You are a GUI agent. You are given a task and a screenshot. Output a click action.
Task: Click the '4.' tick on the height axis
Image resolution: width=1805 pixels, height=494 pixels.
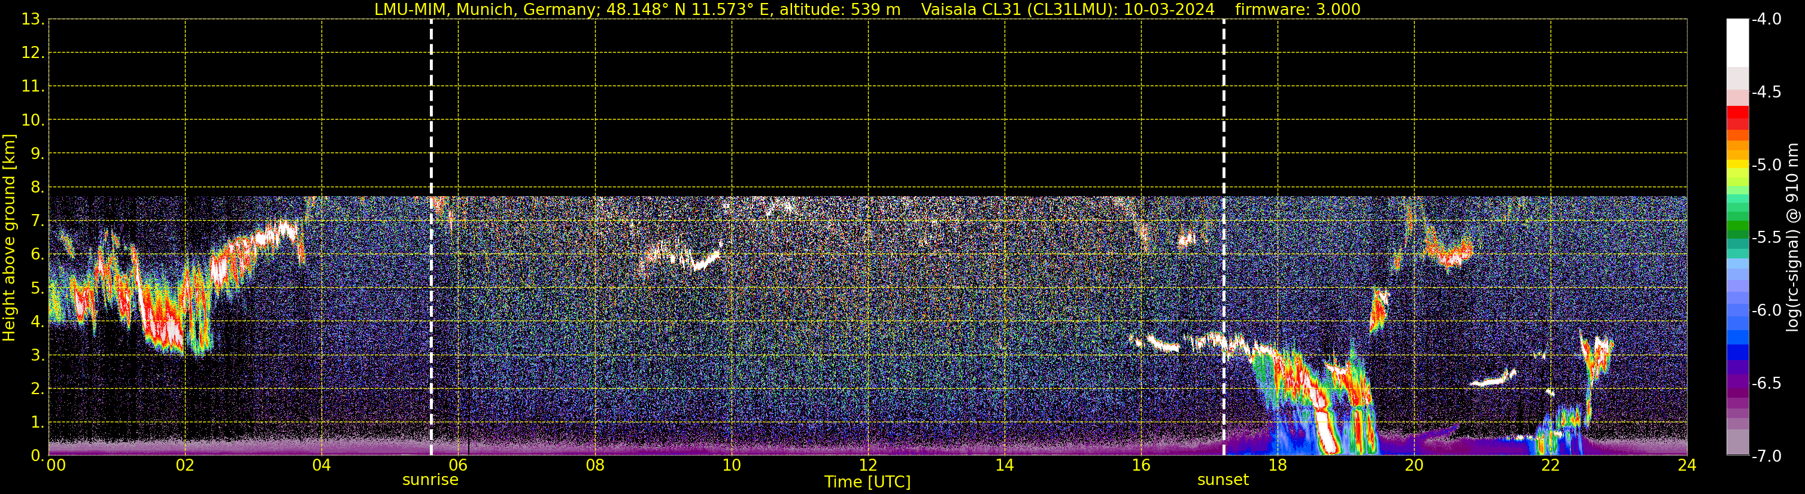pos(37,322)
